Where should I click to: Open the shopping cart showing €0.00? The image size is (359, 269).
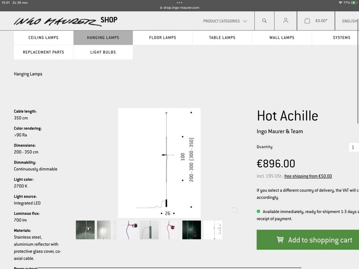click(315, 21)
